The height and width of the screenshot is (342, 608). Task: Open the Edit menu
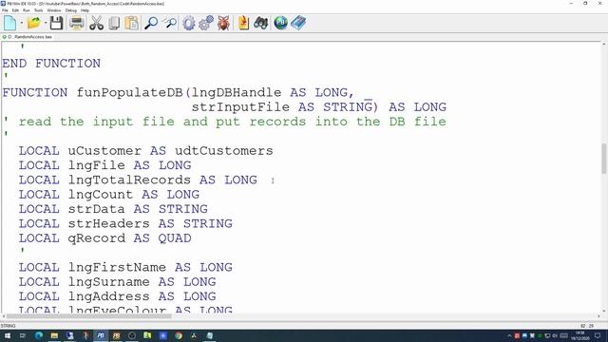[15, 10]
